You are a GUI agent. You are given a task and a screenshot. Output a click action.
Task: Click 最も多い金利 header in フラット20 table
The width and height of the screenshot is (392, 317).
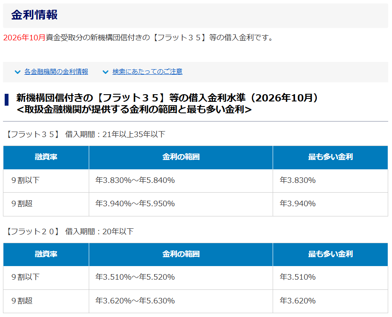[330, 255]
